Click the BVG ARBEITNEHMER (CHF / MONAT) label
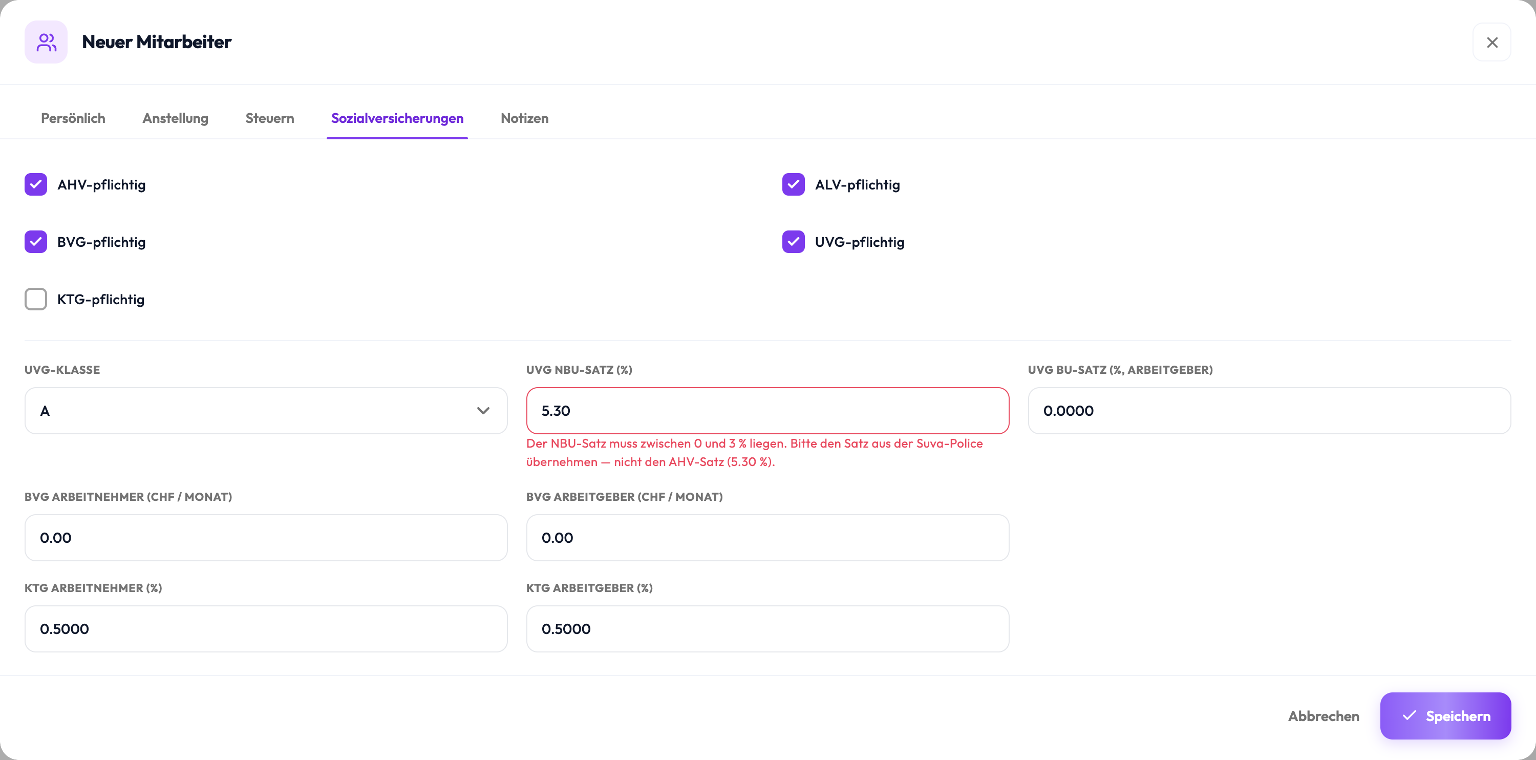1536x760 pixels. (128, 497)
